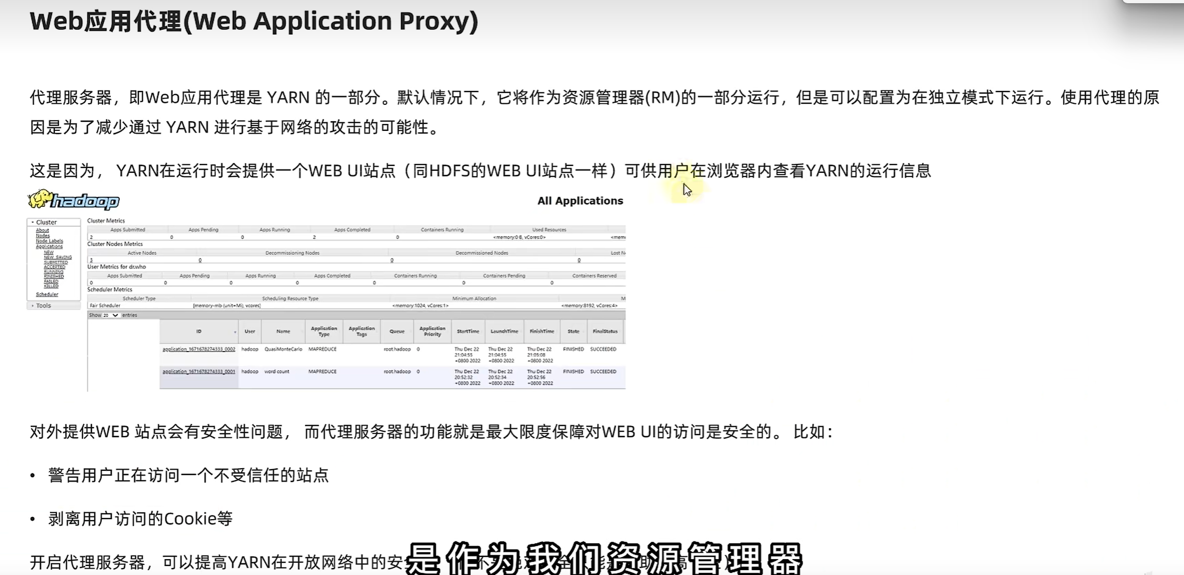Collapse the Cluster section in sidebar
1184x575 pixels.
click(46, 222)
